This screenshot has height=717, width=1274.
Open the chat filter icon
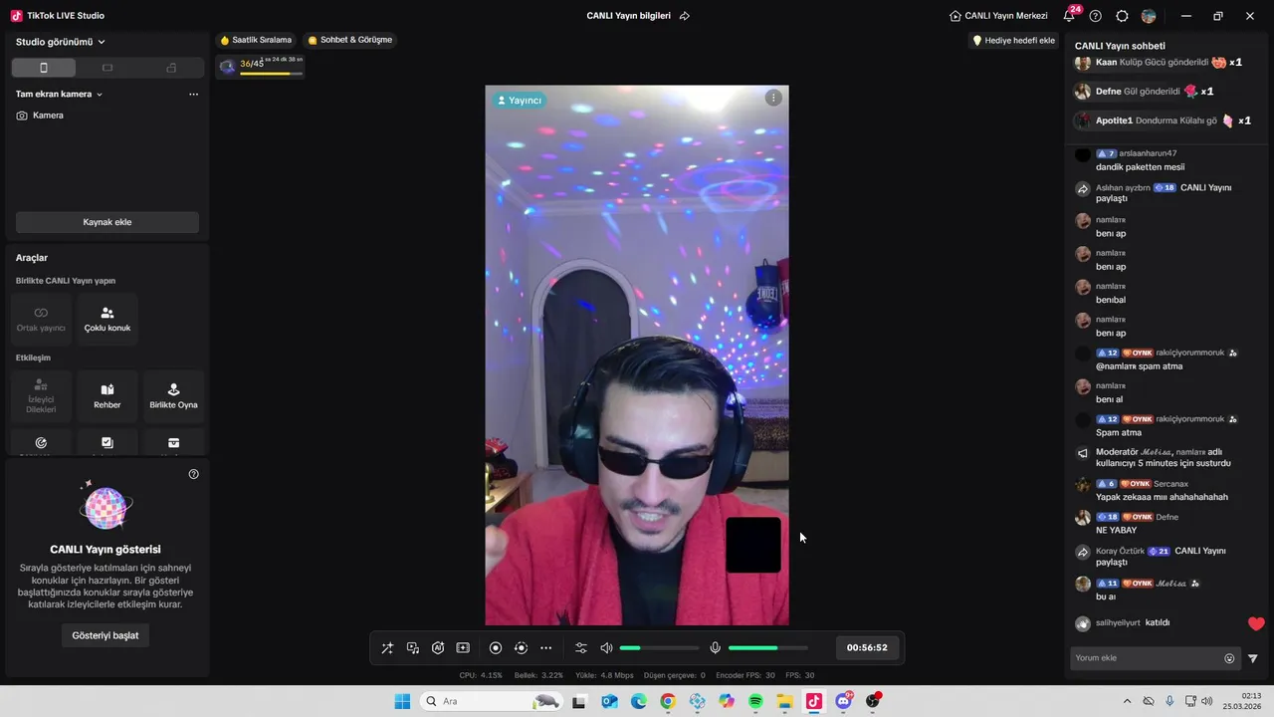point(1253,658)
